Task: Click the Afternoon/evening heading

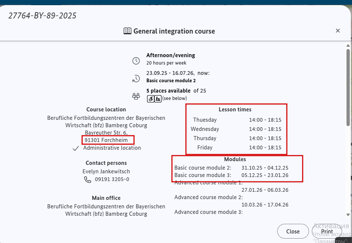Action: (x=170, y=55)
